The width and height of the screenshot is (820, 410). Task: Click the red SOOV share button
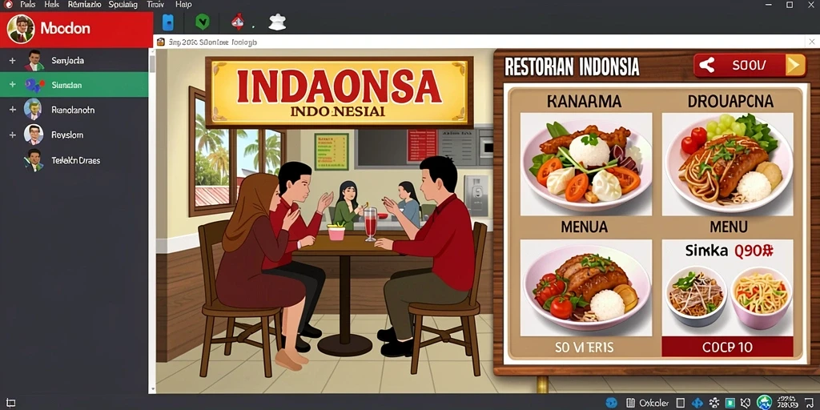click(750, 66)
